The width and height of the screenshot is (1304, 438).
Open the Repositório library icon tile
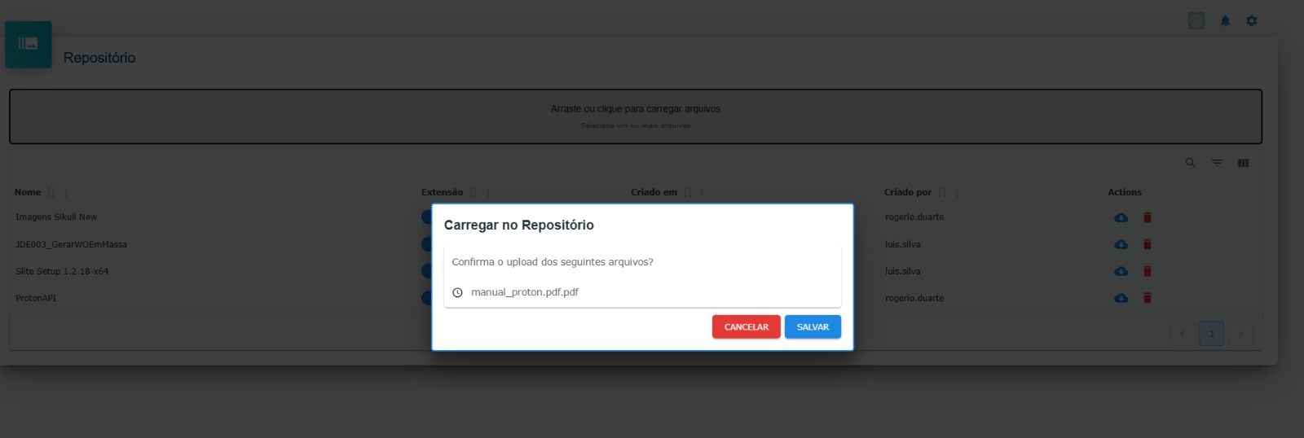point(29,44)
